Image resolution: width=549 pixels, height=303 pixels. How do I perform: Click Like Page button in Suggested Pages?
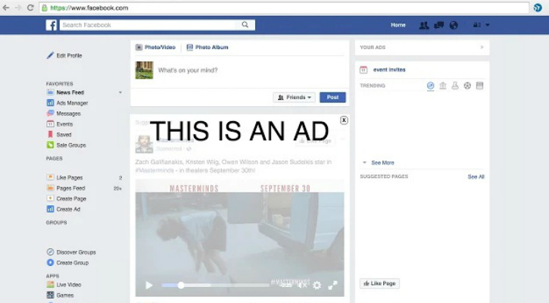pyautogui.click(x=379, y=283)
